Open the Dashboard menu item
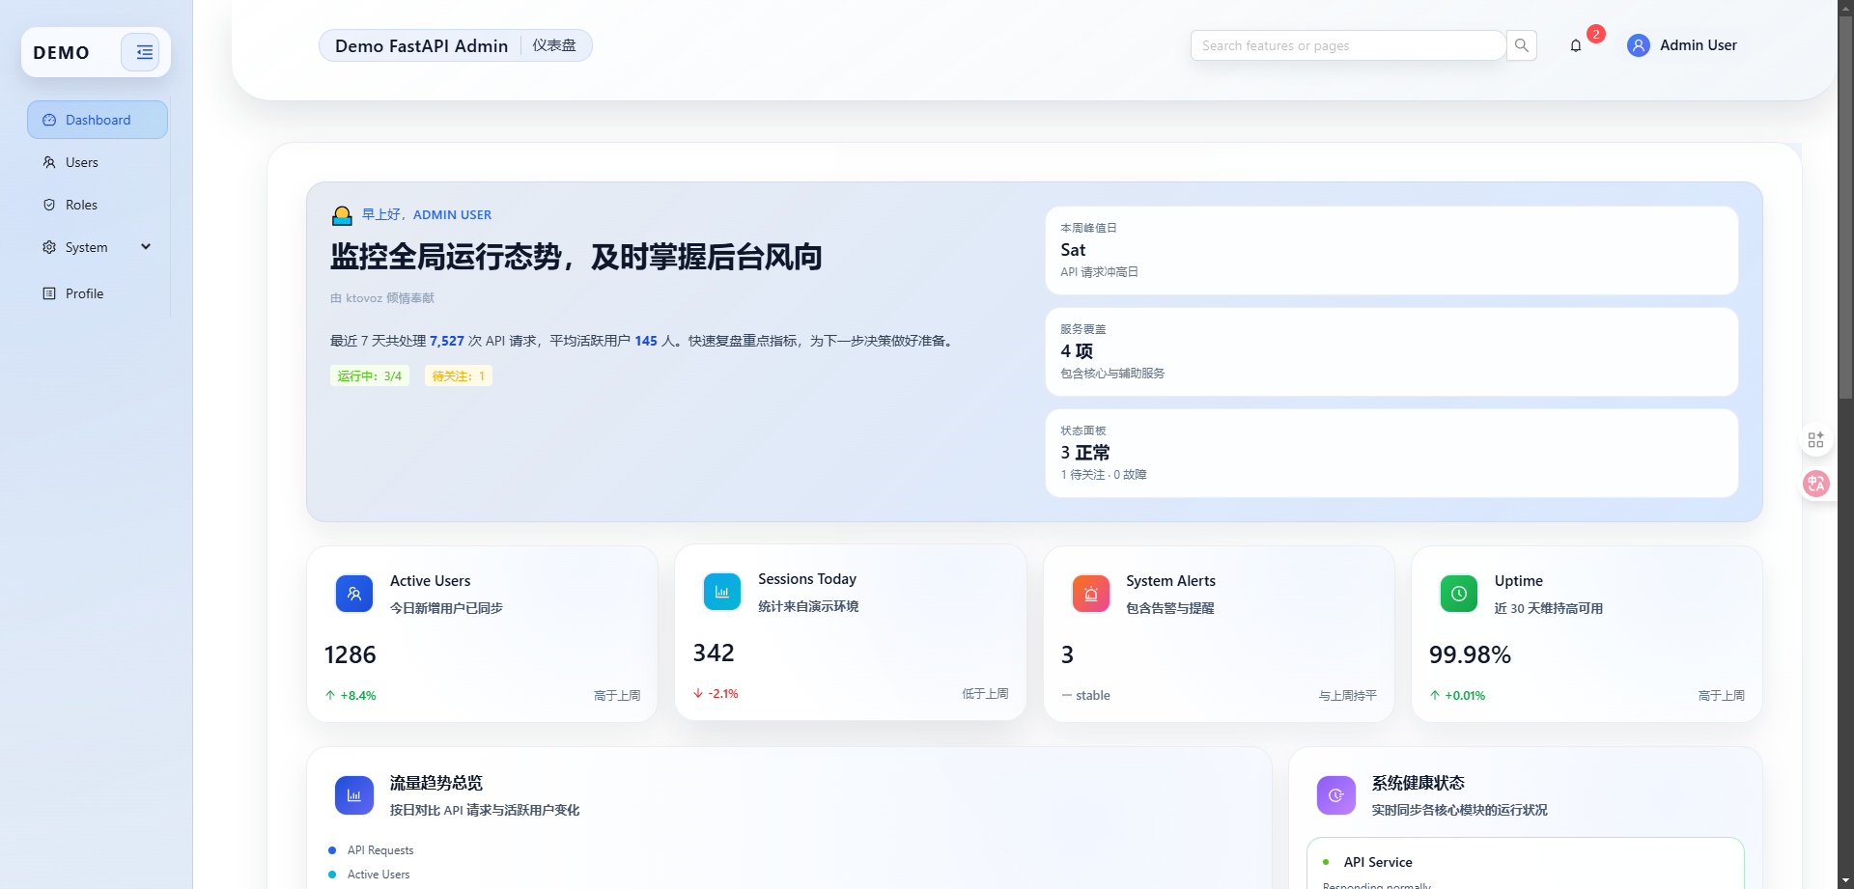The width and height of the screenshot is (1854, 889). (97, 120)
